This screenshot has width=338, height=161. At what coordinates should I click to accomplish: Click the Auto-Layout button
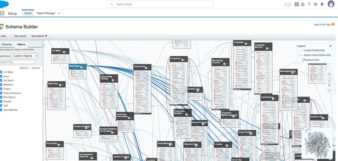click(x=20, y=36)
